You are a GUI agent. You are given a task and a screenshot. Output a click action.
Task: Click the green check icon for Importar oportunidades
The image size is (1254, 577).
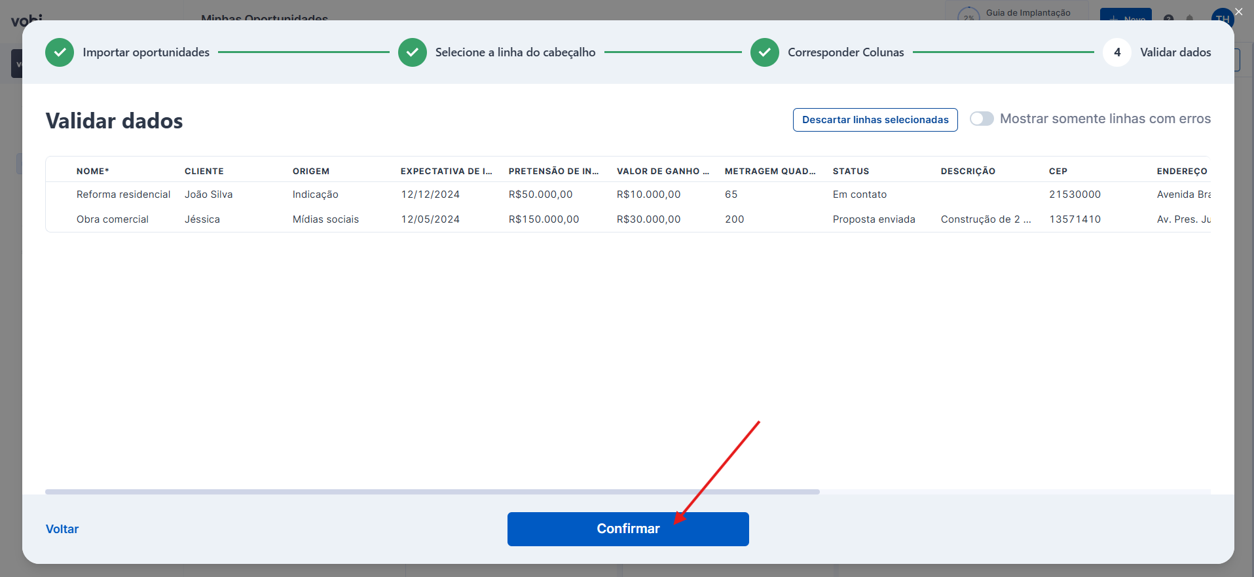click(60, 52)
